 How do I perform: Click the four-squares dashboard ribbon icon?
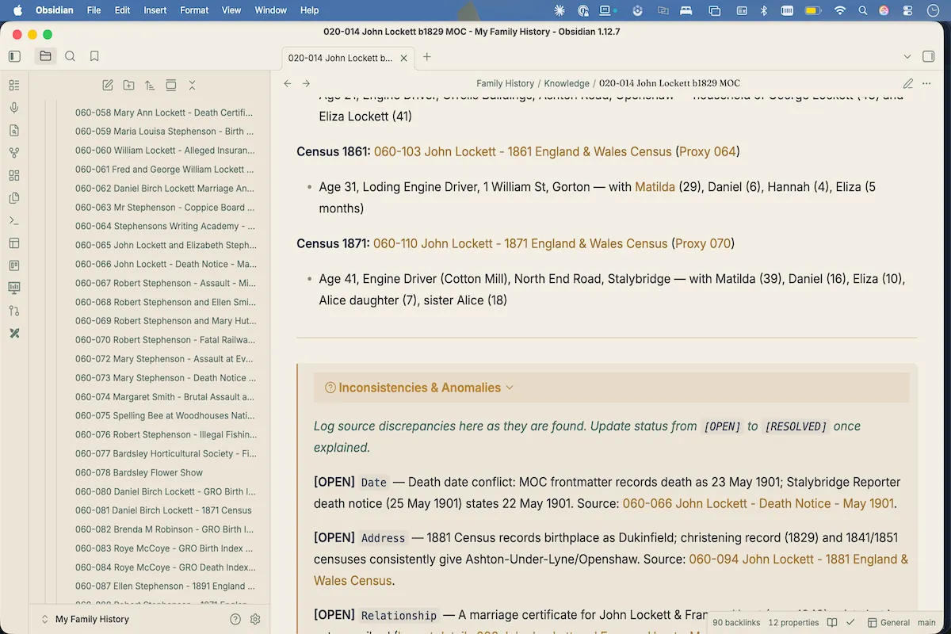14,175
